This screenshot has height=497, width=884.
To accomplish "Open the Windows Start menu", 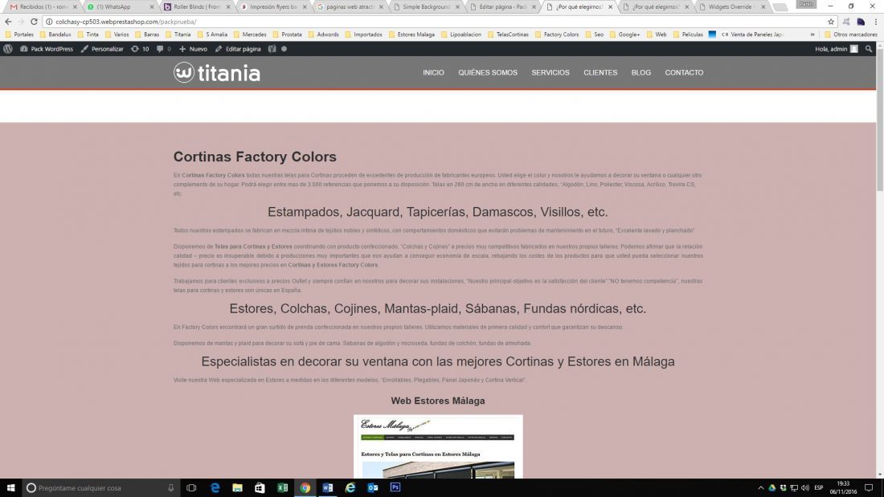I will 10,488.
